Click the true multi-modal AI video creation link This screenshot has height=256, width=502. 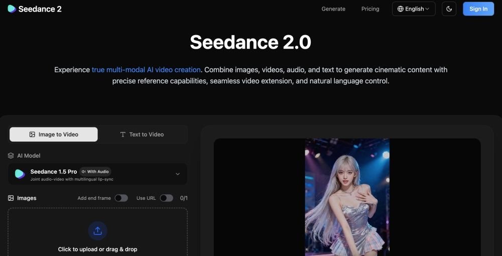pyautogui.click(x=146, y=70)
